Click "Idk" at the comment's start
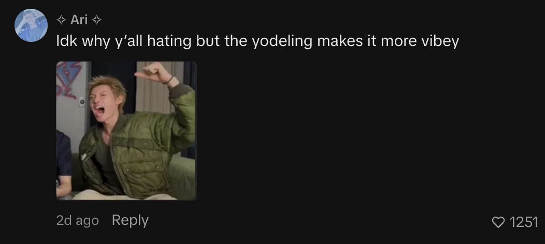The image size is (545, 244). point(67,41)
